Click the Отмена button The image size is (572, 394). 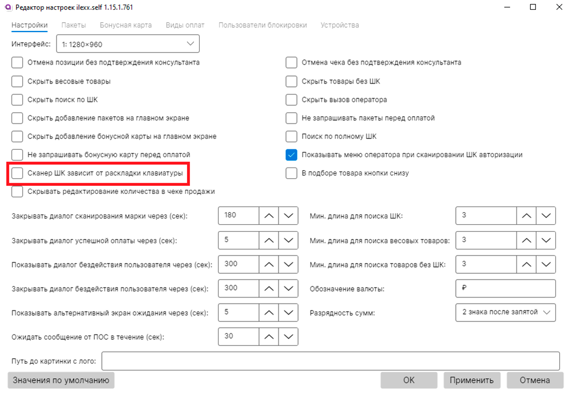pyautogui.click(x=535, y=380)
